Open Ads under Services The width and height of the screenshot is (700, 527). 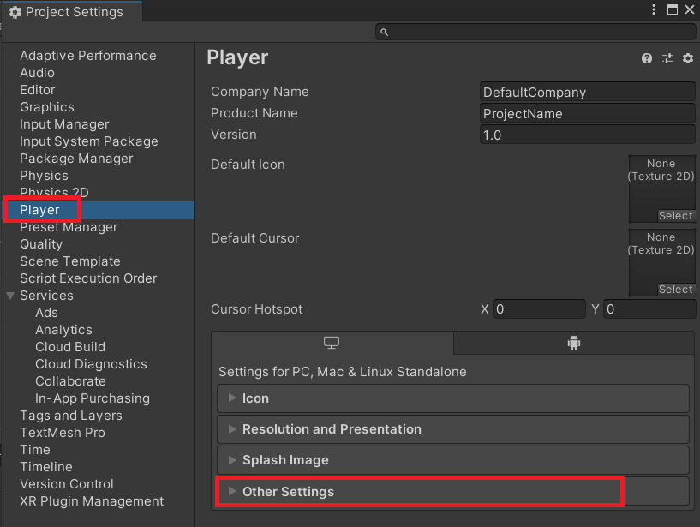(x=46, y=313)
